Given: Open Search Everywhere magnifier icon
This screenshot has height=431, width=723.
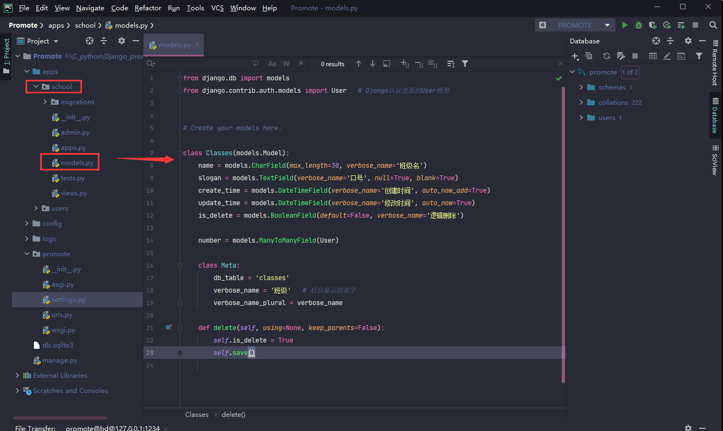Looking at the screenshot, I should point(713,25).
